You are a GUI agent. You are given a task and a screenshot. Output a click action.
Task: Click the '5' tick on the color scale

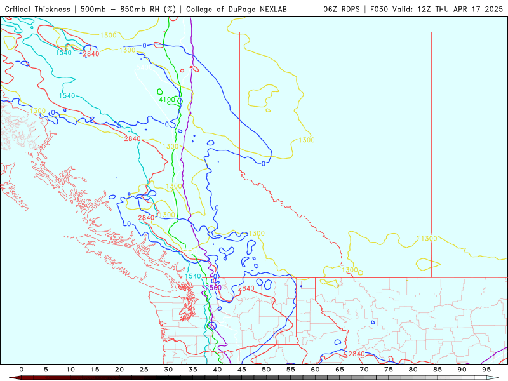(x=46, y=370)
